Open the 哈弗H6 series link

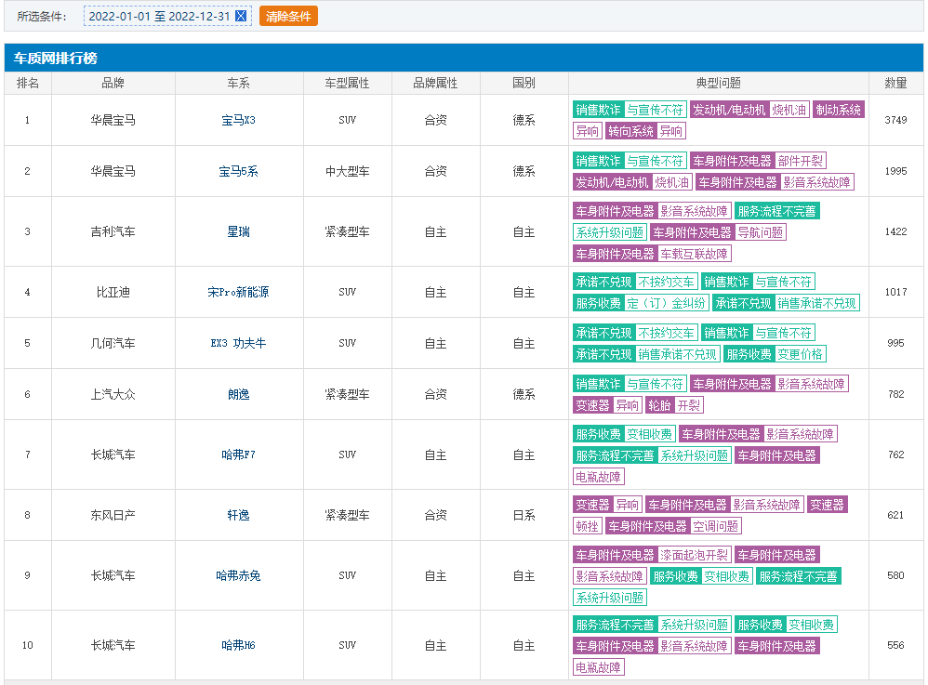[238, 645]
